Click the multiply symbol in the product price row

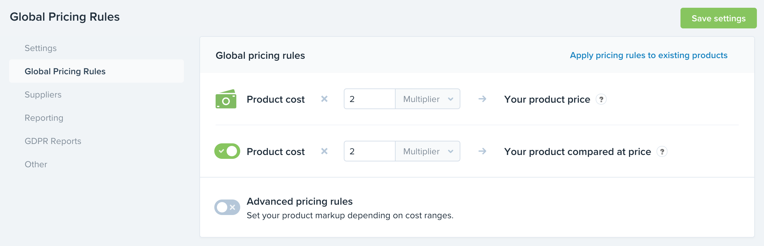point(324,99)
